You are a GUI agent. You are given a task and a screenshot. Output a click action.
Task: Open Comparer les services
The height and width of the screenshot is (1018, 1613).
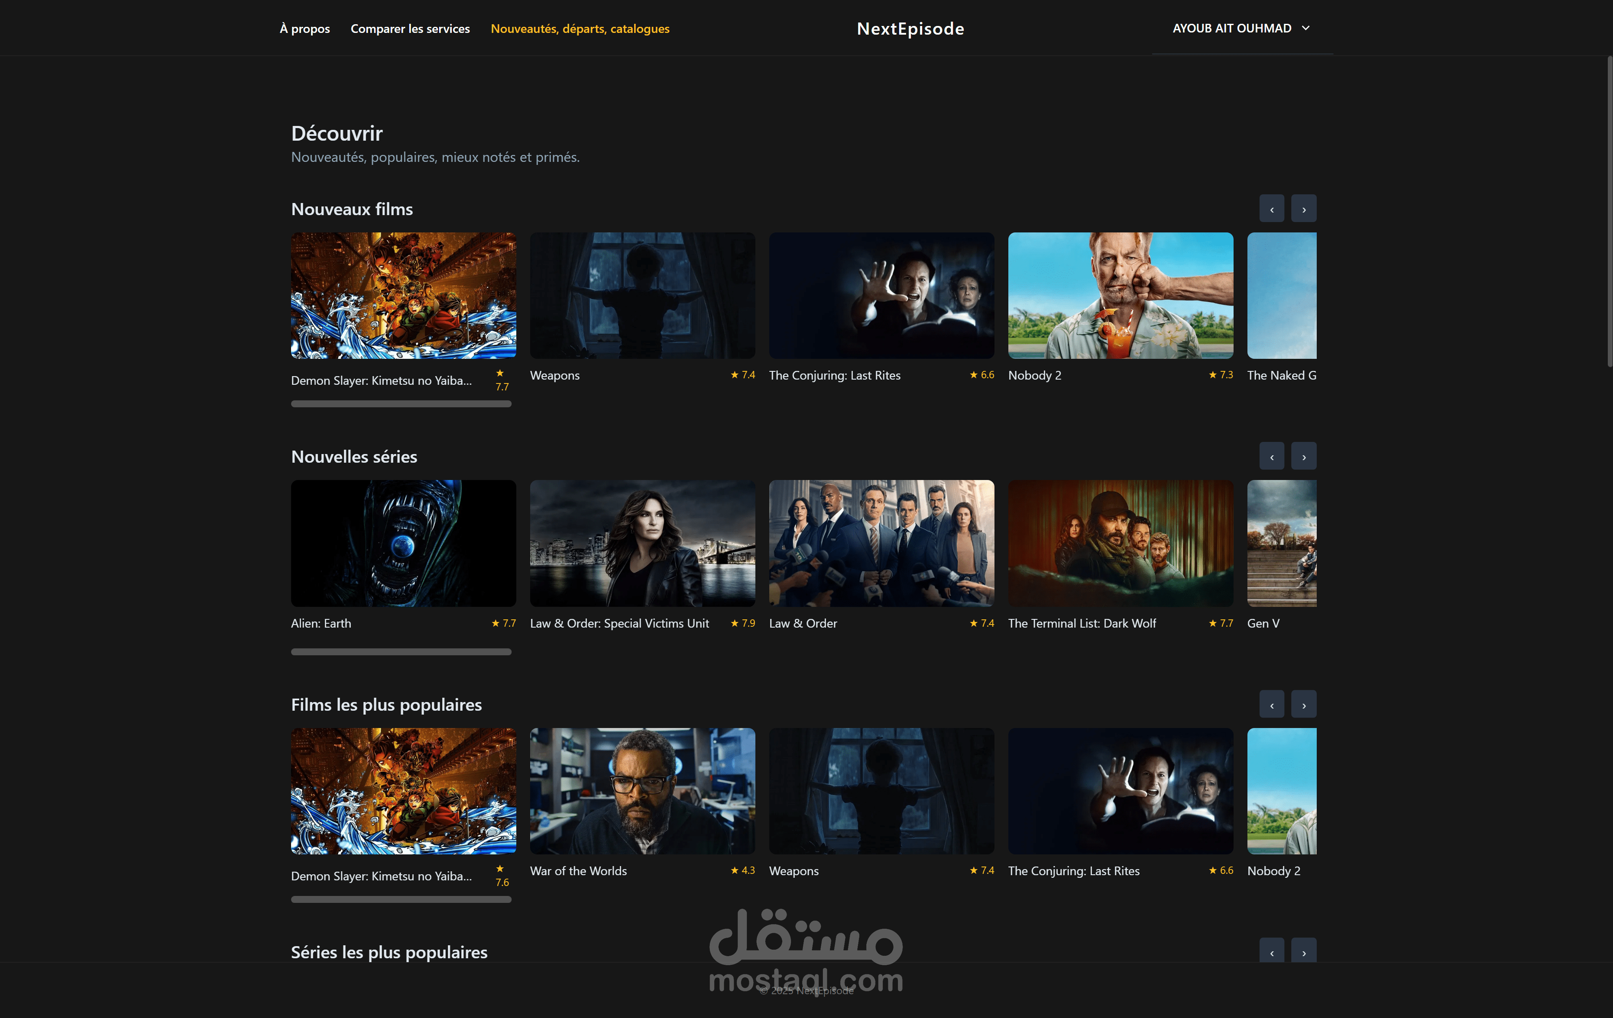click(x=410, y=28)
